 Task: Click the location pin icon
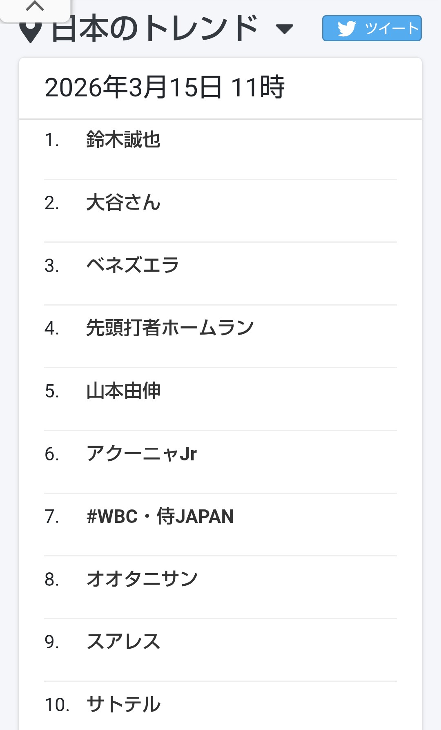pos(31,31)
